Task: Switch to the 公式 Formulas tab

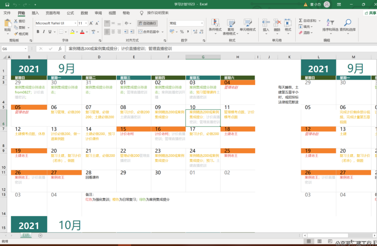Action: pos(70,13)
